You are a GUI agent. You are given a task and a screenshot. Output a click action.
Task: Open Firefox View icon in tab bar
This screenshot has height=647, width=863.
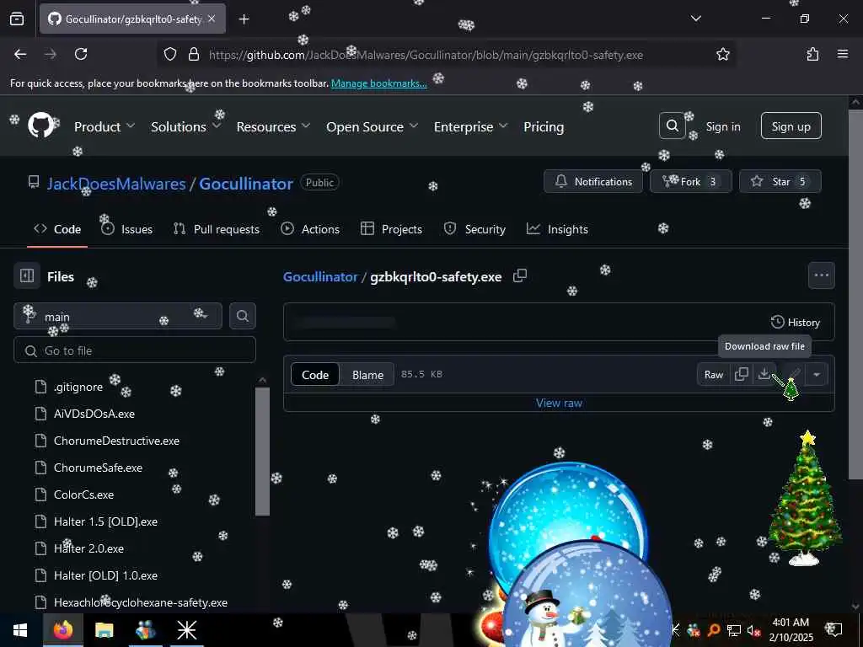coord(17,19)
